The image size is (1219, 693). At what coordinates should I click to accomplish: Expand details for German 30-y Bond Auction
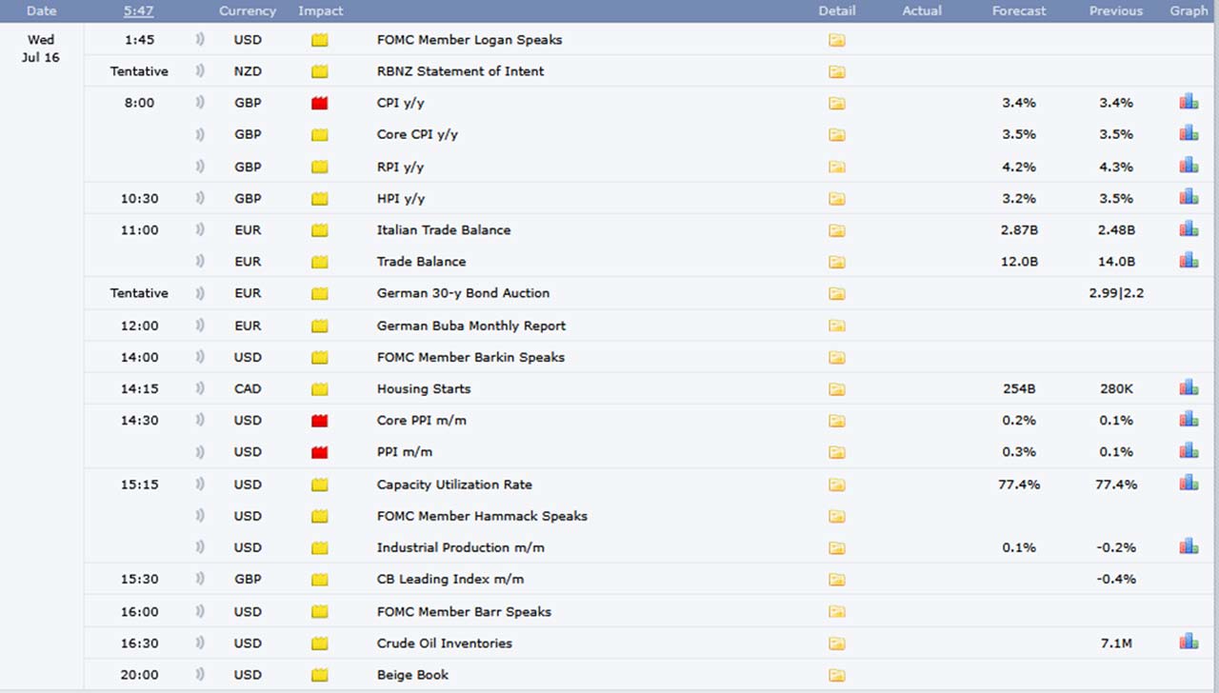[836, 293]
